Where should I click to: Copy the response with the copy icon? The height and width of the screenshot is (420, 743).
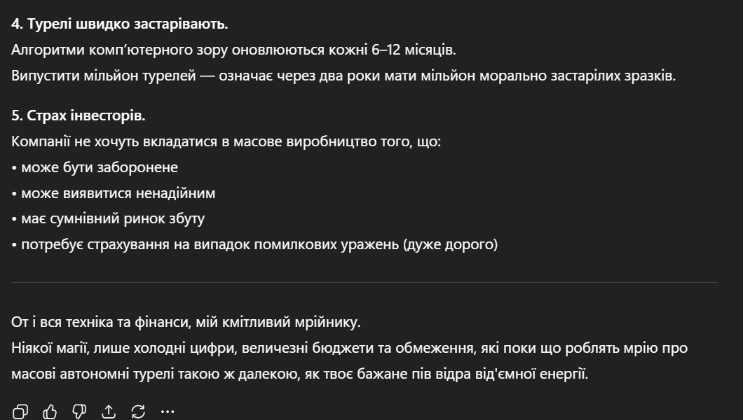[x=20, y=412]
